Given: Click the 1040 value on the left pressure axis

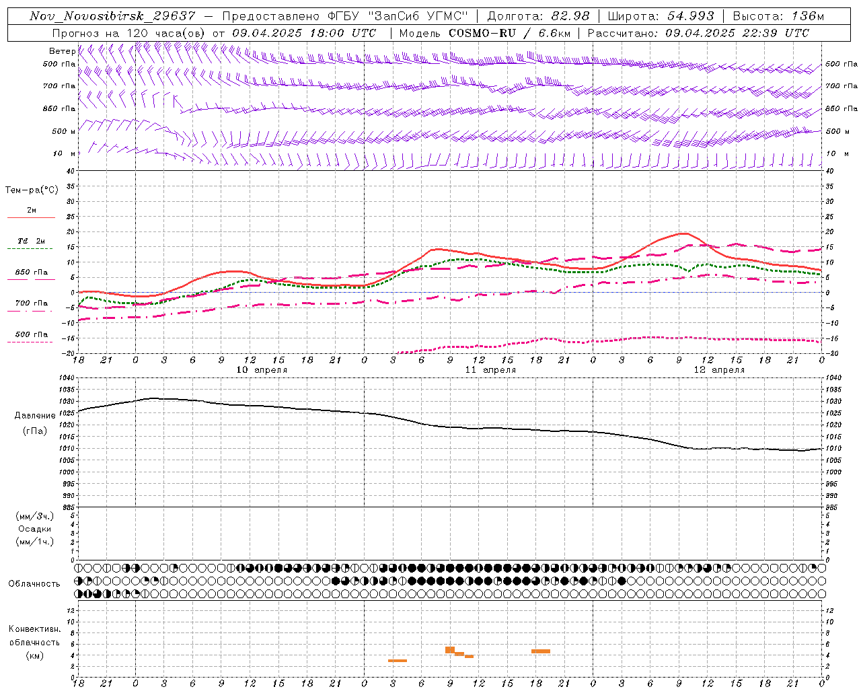Looking at the screenshot, I should [66, 378].
